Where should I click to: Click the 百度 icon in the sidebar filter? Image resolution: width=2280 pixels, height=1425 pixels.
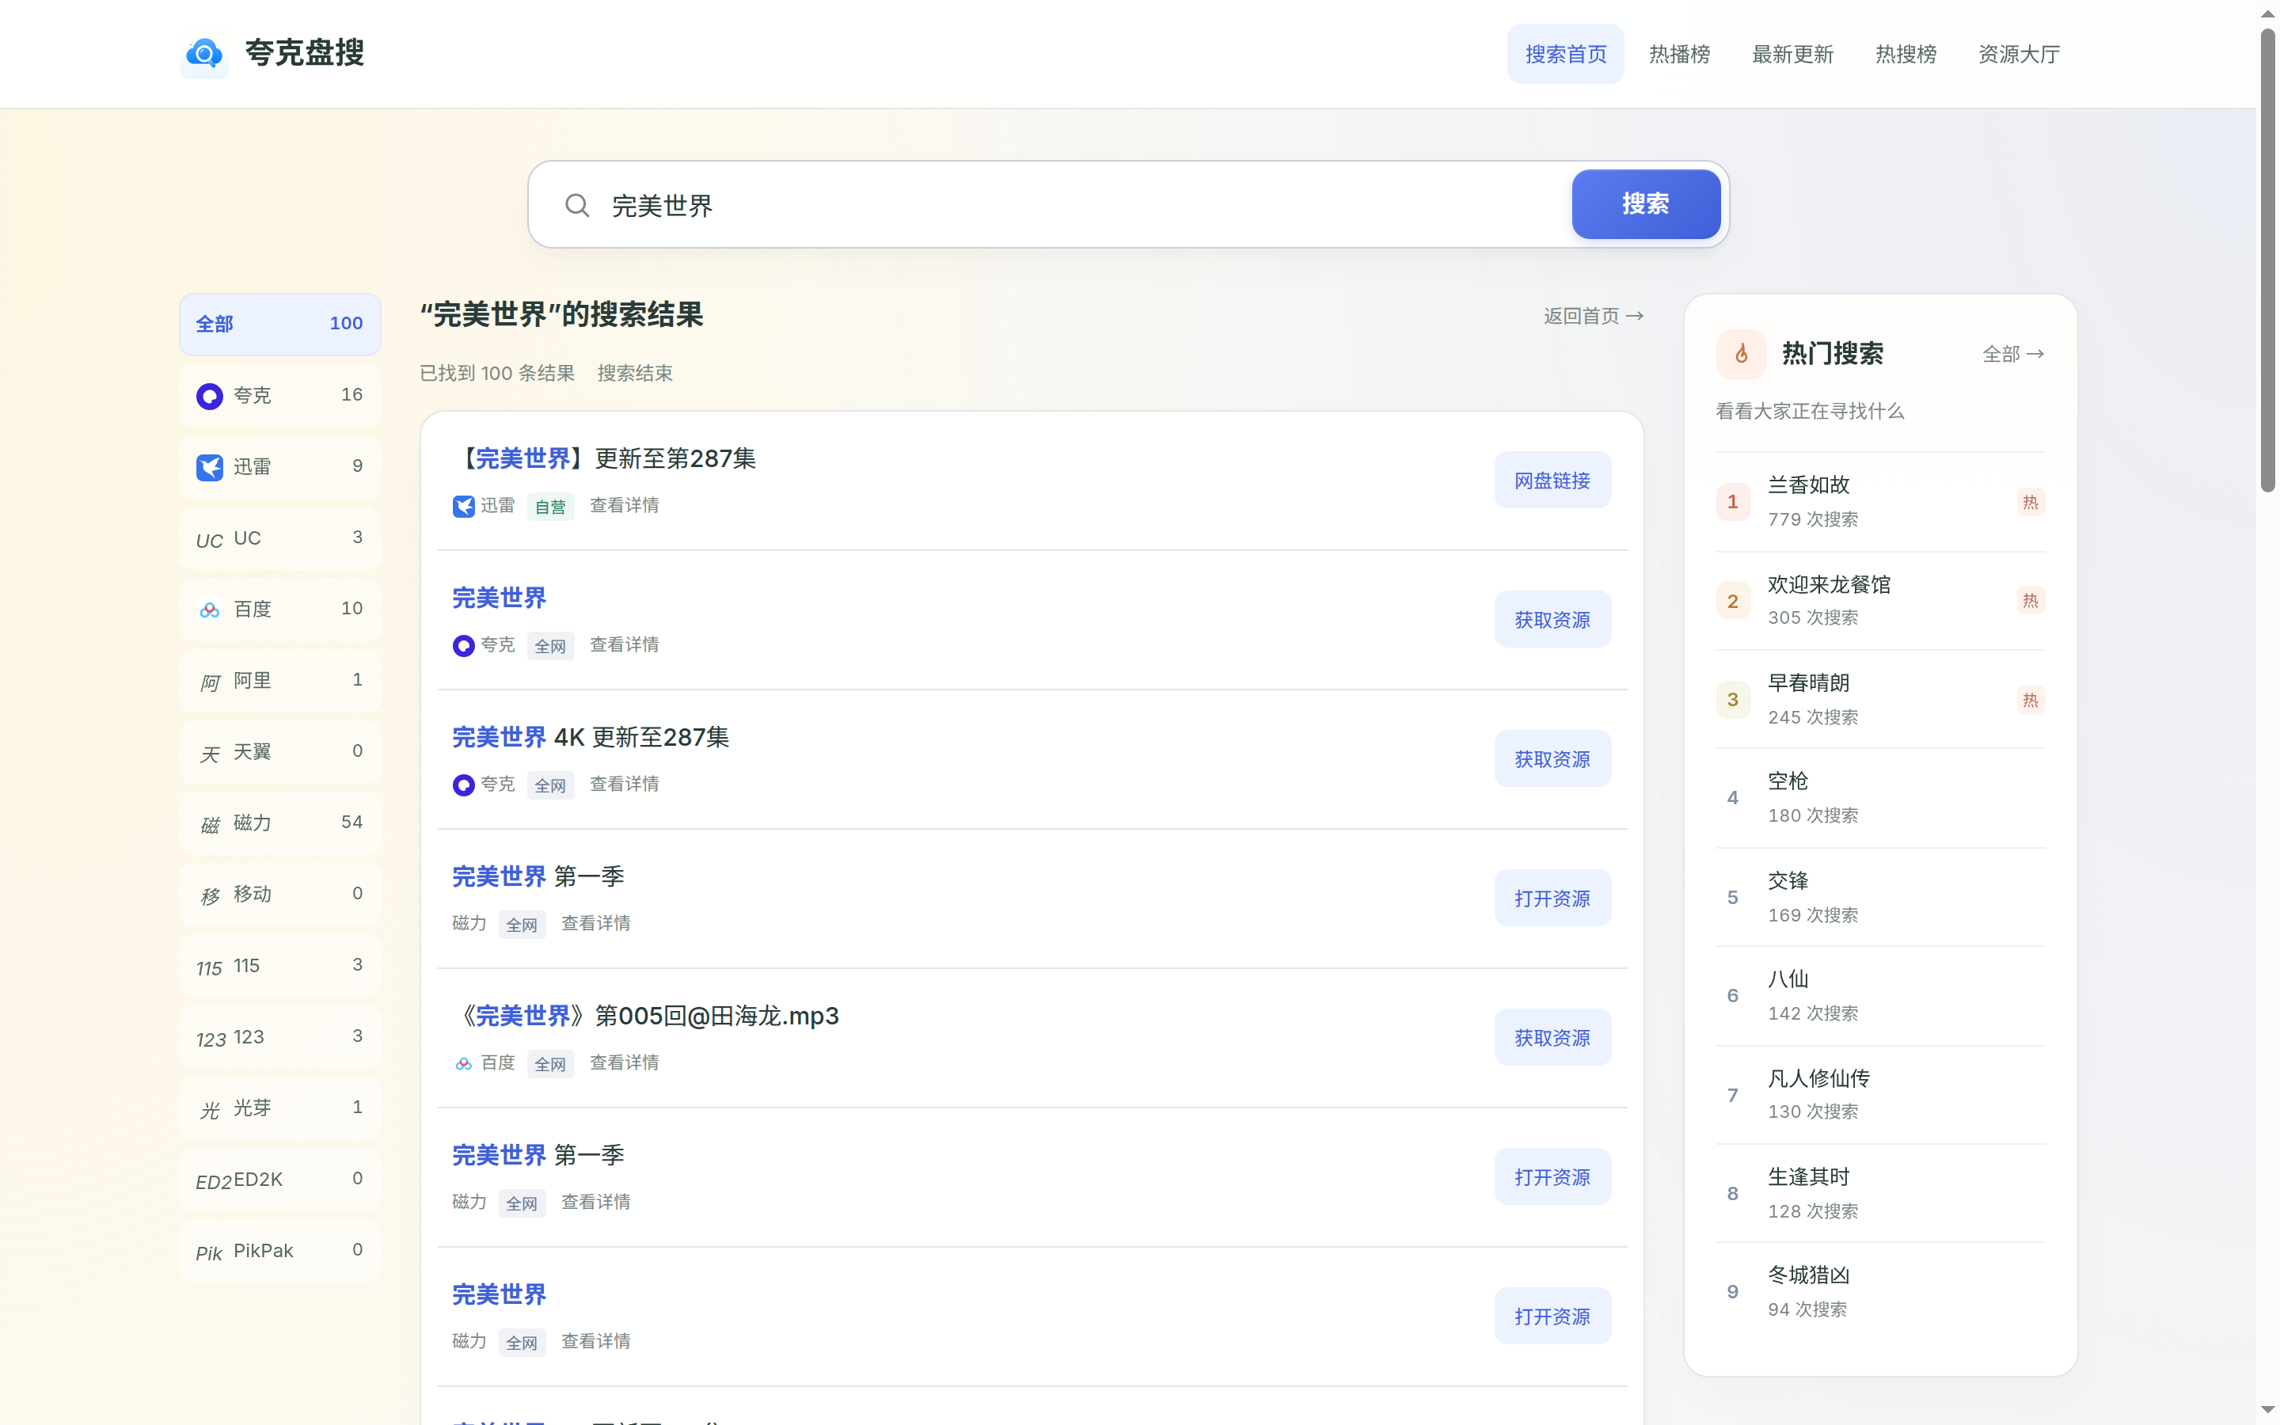coord(209,610)
